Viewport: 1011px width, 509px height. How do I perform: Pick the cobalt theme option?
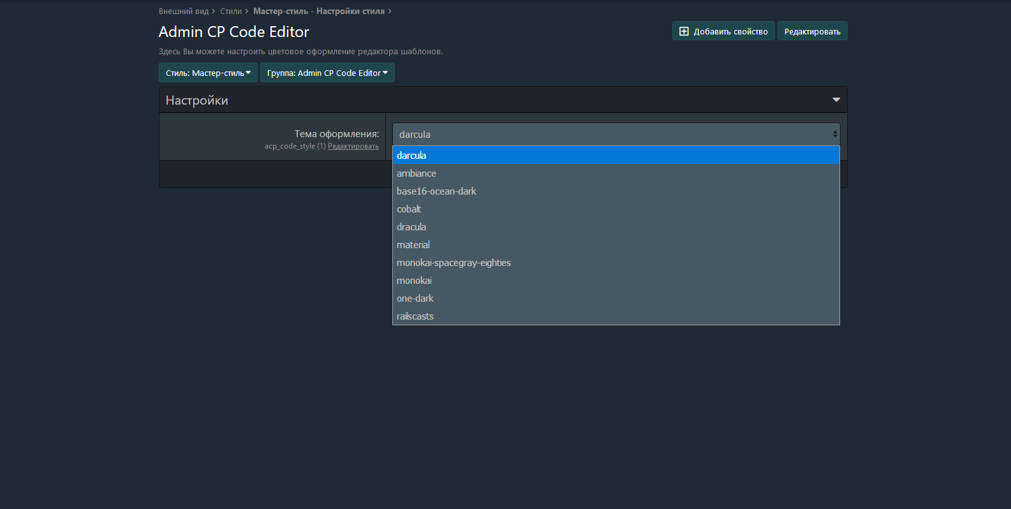point(409,209)
